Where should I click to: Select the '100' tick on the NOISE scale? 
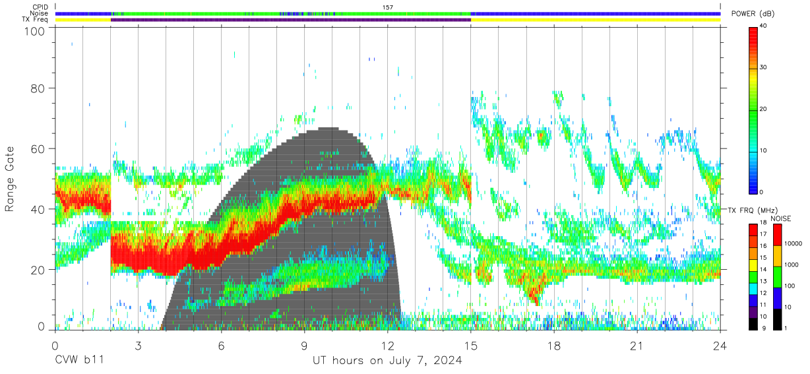pyautogui.click(x=790, y=286)
